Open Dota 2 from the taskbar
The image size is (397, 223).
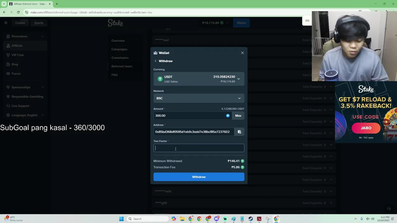[x=259, y=219]
